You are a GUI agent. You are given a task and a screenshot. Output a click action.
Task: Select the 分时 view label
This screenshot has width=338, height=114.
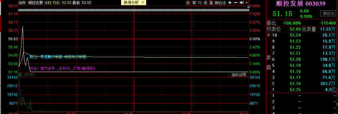(x=48, y=2)
